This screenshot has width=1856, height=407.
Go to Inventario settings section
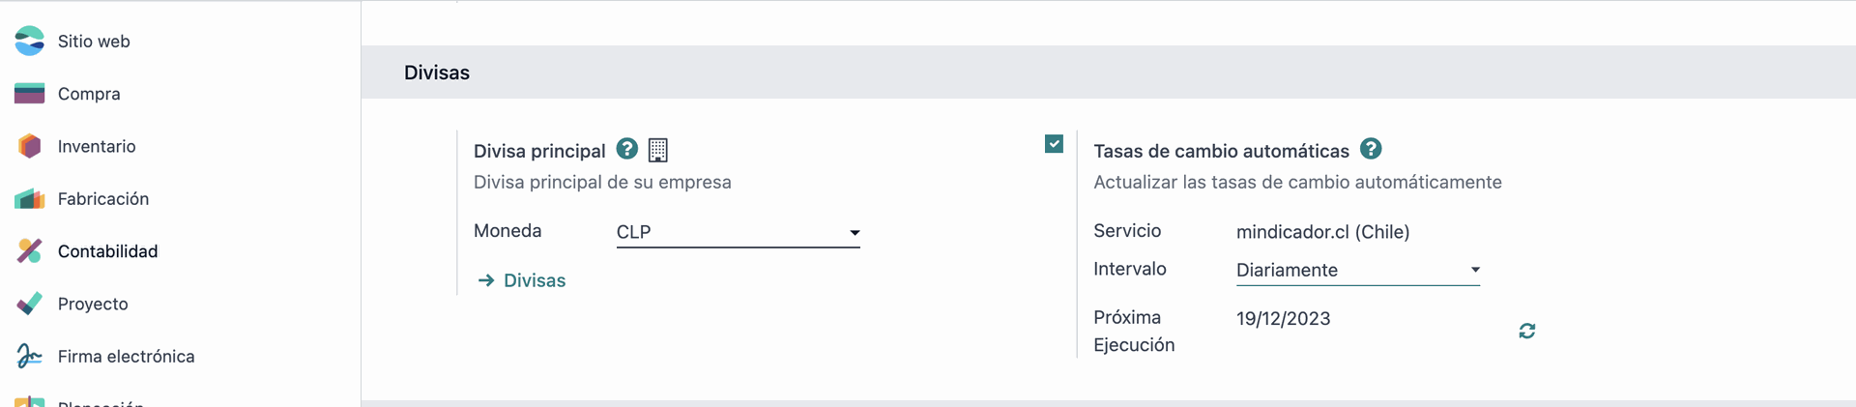[x=97, y=146]
